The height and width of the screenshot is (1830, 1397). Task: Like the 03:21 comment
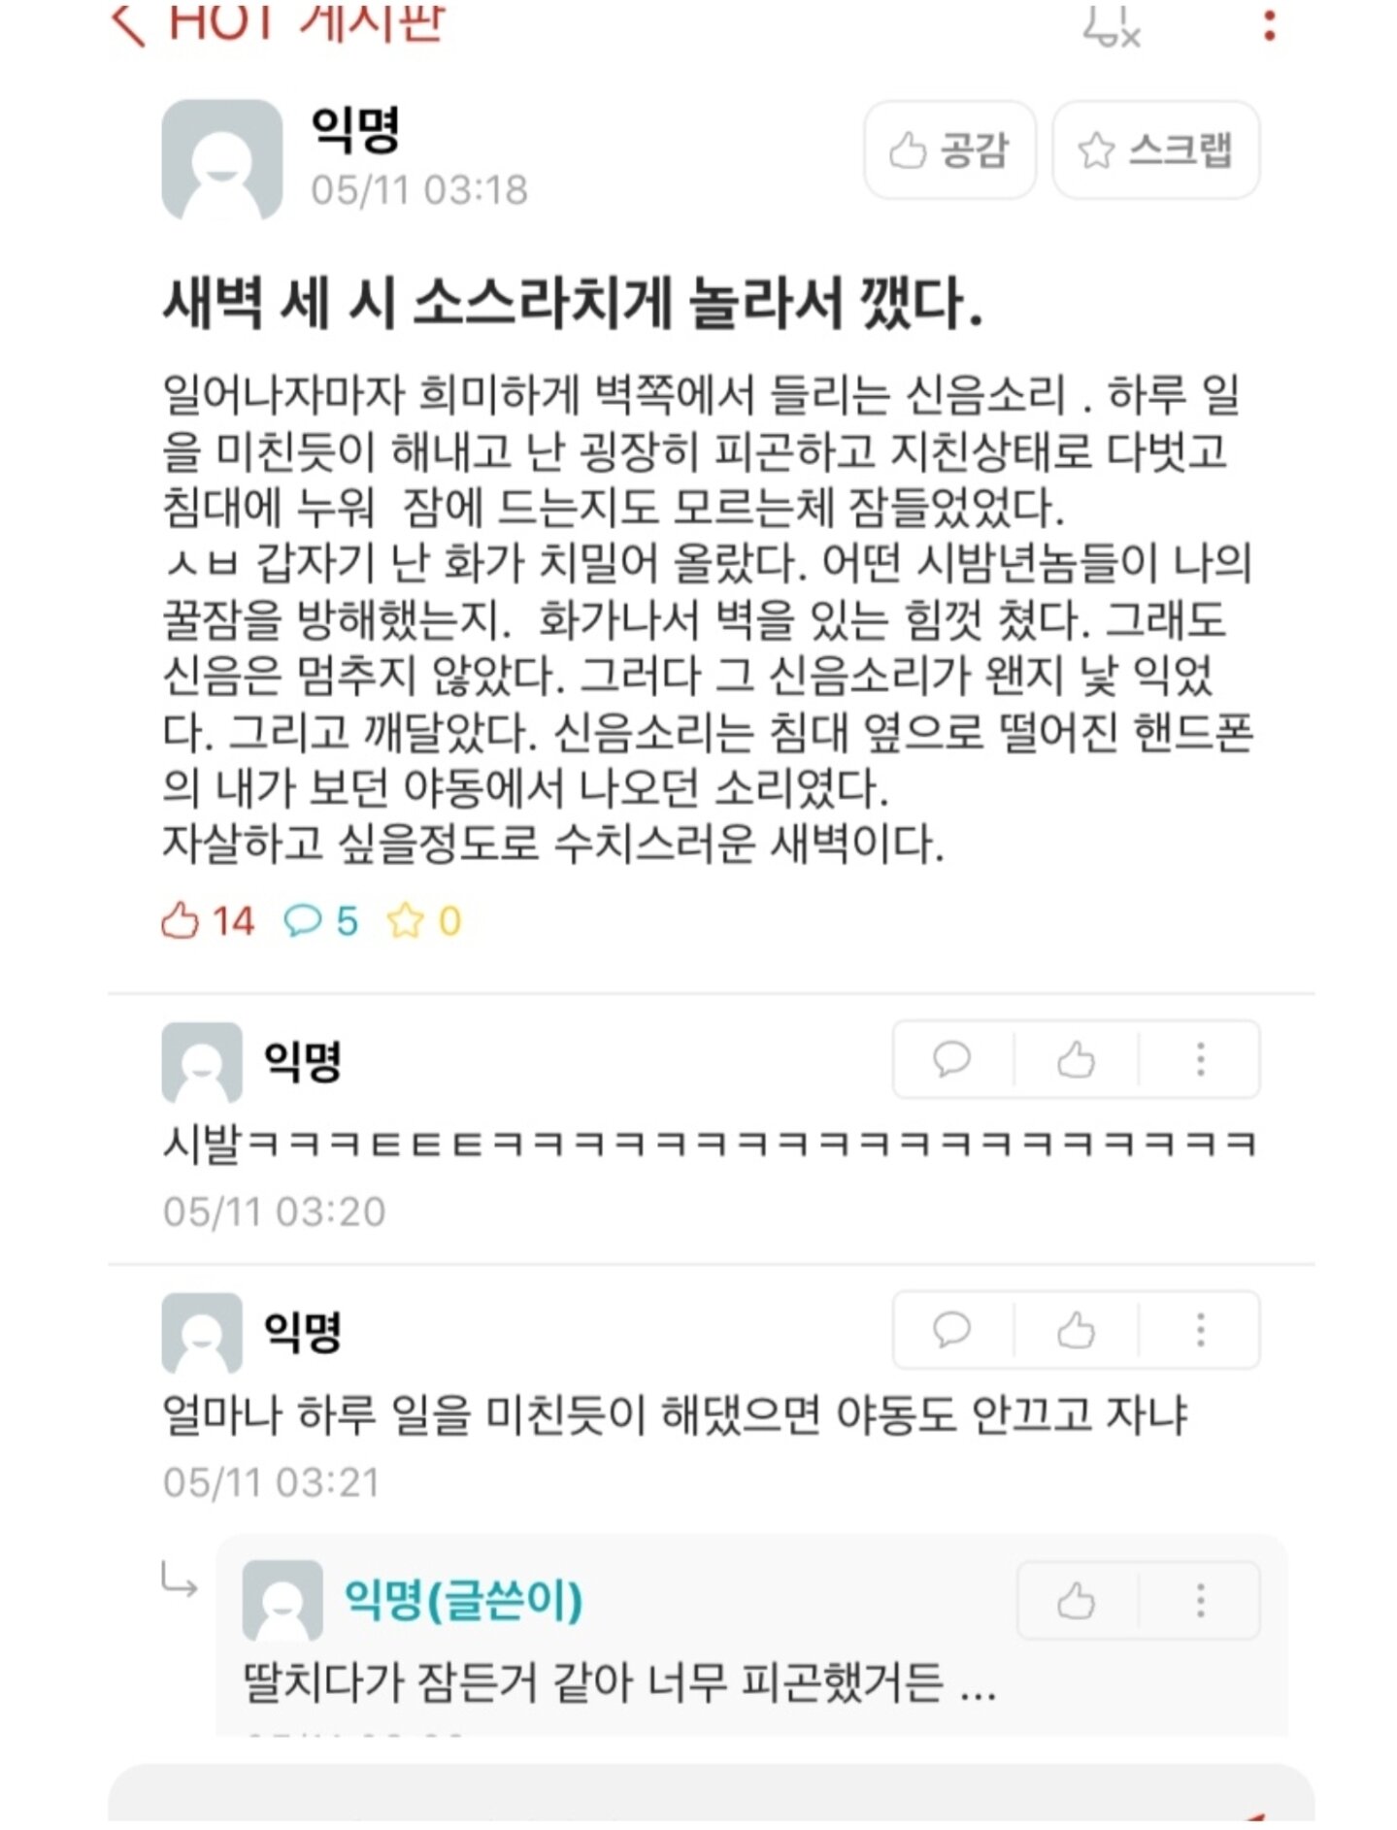point(1076,1329)
